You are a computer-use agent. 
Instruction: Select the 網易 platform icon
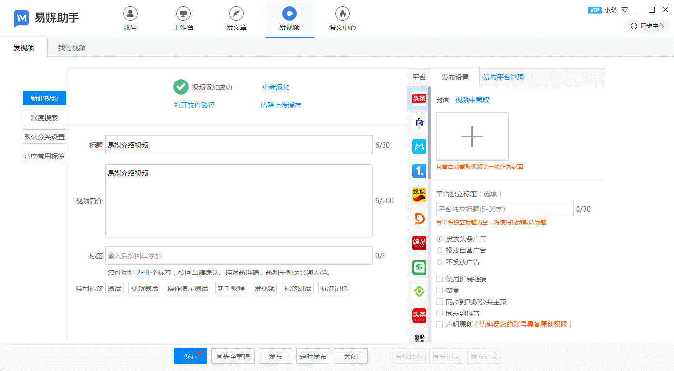click(419, 243)
